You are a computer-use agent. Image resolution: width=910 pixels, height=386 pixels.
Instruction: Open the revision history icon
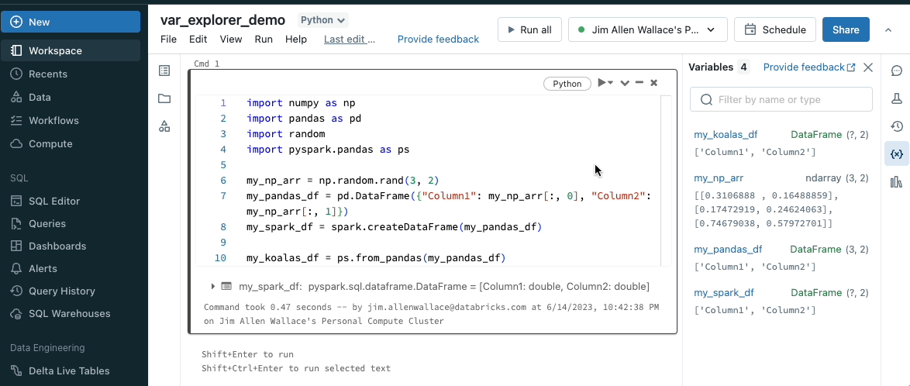(897, 126)
